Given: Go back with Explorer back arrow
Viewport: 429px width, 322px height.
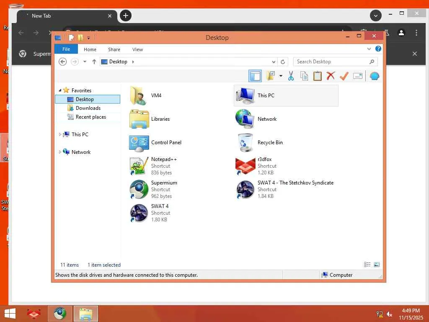Looking at the screenshot, I should (63, 62).
